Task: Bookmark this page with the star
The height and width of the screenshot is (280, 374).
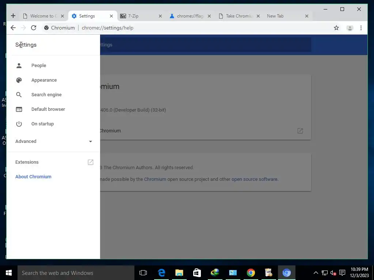Action: click(x=336, y=28)
